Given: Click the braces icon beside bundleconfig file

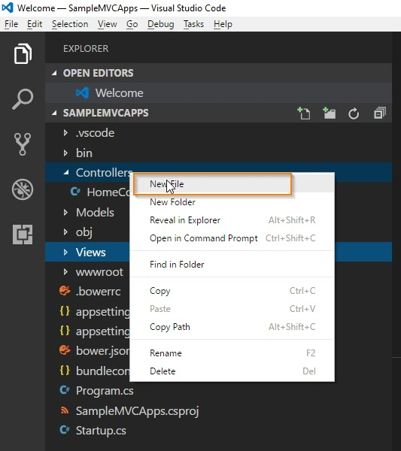Looking at the screenshot, I should click(x=65, y=371).
